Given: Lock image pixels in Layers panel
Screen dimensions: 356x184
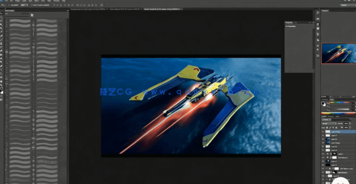Looking at the screenshot, I should click(x=330, y=128).
